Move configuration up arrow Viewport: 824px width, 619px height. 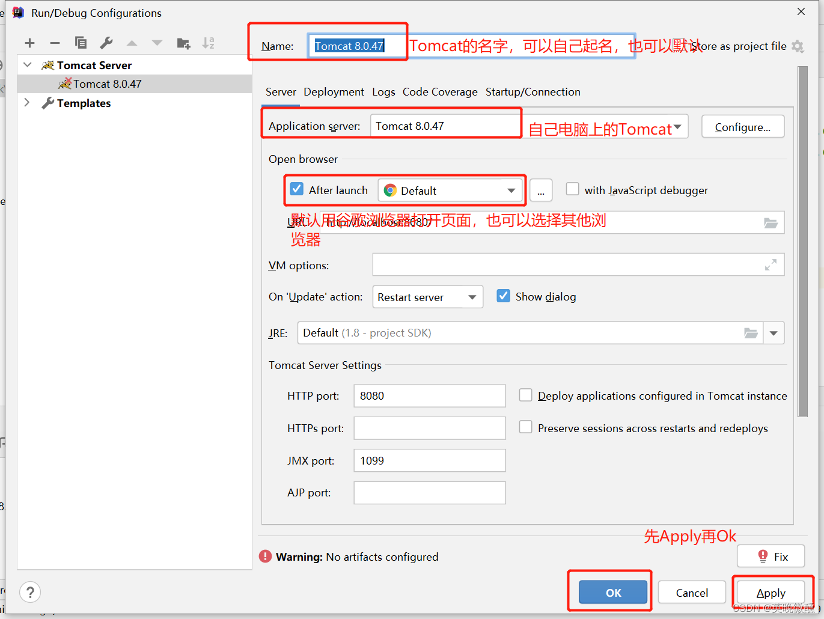(132, 43)
